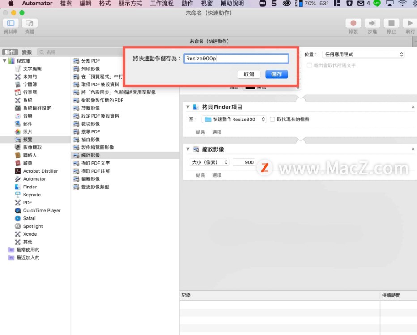Click the 儲存 button in save dialog
417x335 pixels.
pos(277,74)
